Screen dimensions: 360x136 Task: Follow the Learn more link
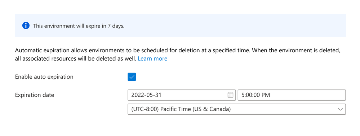pos(152,58)
